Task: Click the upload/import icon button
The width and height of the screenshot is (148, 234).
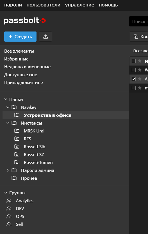Action: click(45, 37)
